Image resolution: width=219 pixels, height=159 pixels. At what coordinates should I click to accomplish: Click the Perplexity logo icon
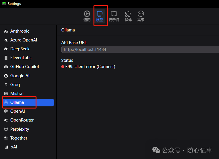(x=6, y=129)
